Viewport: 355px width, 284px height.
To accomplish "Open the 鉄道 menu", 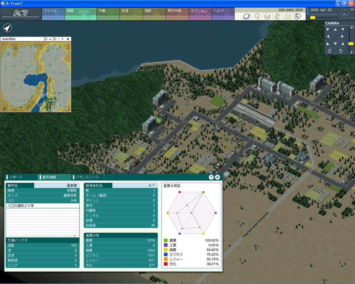I will click(131, 14).
